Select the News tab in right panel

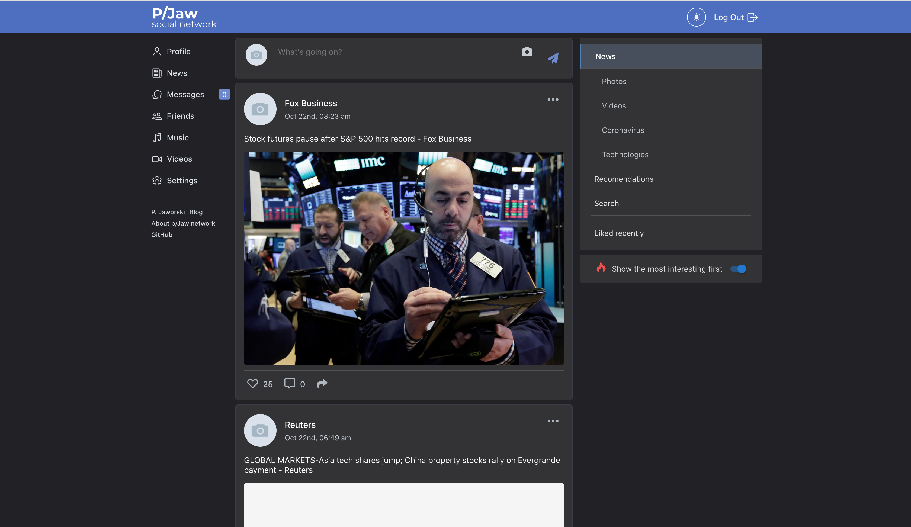coord(671,56)
